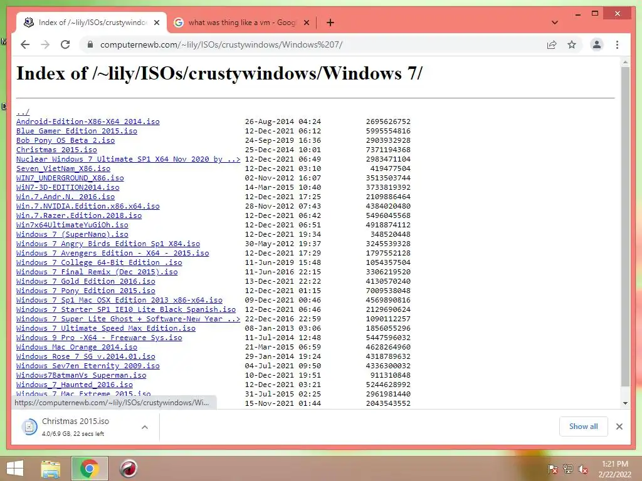This screenshot has width=642, height=481.
Task: Download Windows 7 Ultimate Speed Max Edition
Action: 105,328
